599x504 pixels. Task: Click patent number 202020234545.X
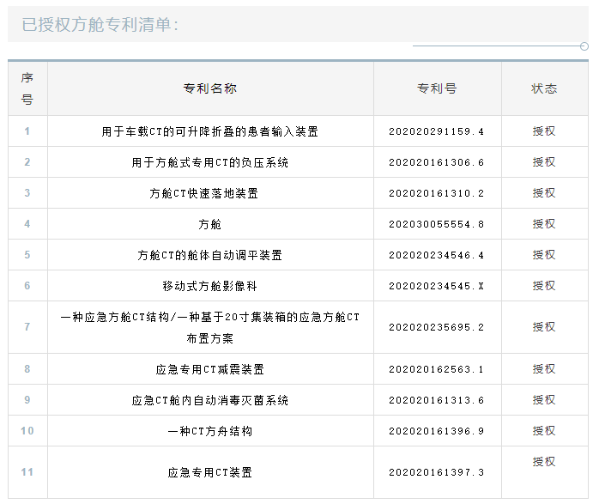437,286
